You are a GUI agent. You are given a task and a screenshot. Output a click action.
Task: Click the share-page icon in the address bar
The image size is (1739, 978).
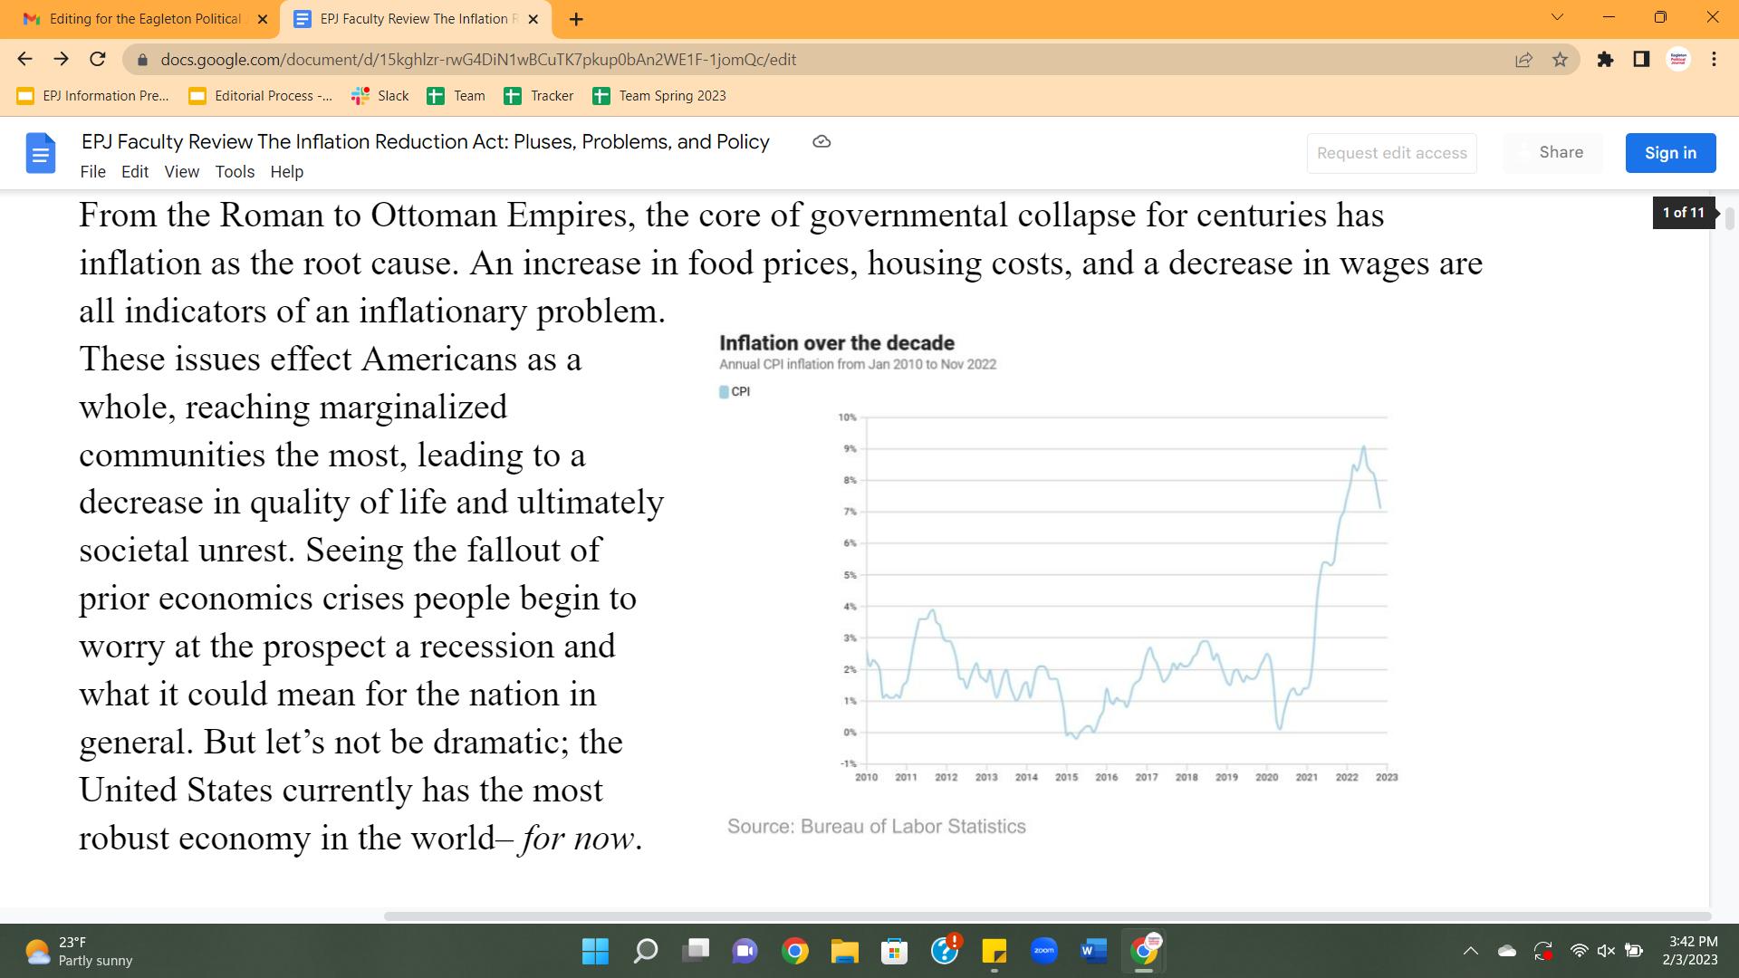pyautogui.click(x=1523, y=60)
